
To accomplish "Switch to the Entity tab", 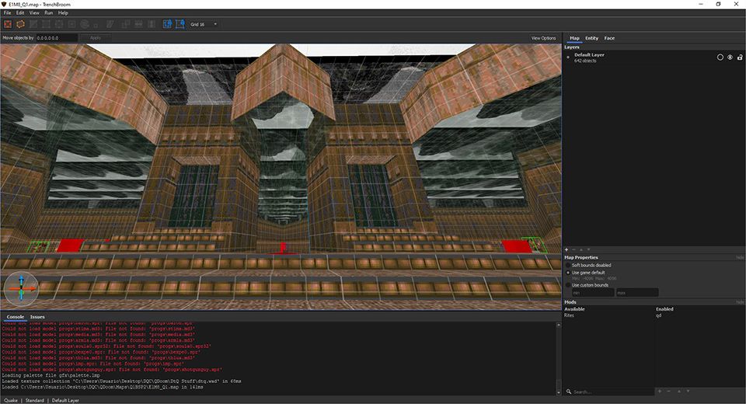I will pyautogui.click(x=591, y=37).
